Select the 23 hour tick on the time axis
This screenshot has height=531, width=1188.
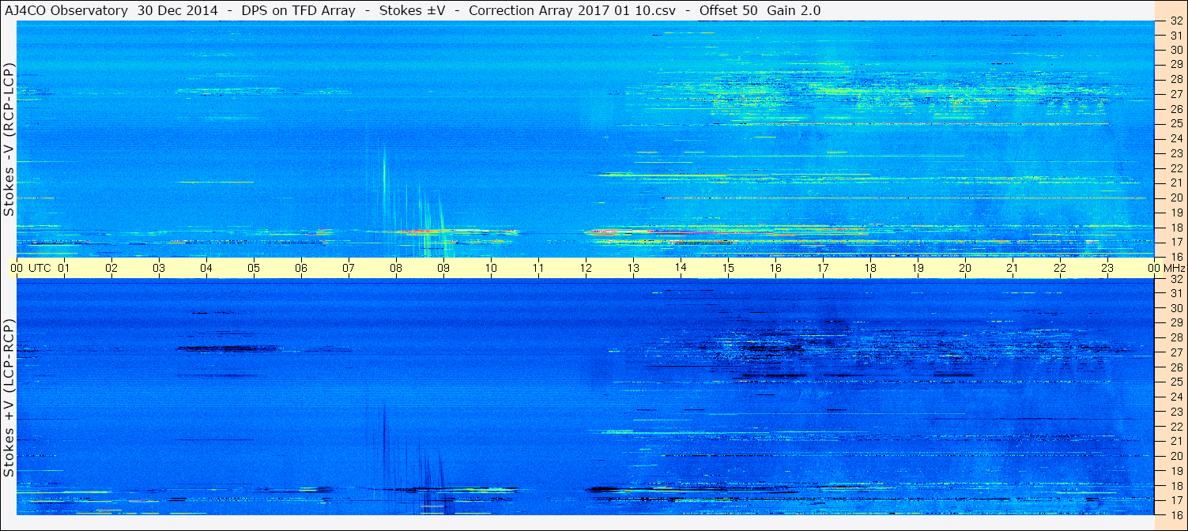pyautogui.click(x=1107, y=268)
